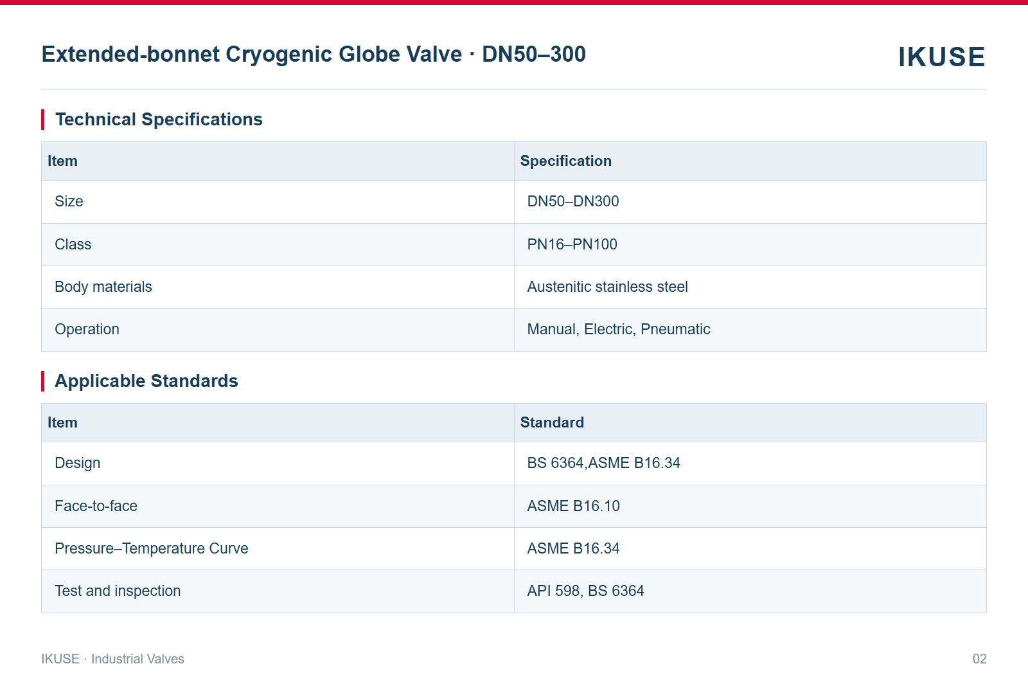Click the slide title "Extended-bonnet Cryogenic Globe Valve · DN50–300"

(x=314, y=55)
